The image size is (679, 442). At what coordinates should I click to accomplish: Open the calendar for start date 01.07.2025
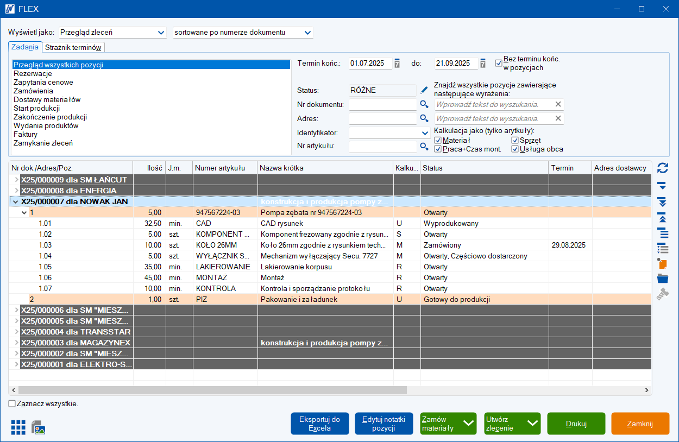397,64
